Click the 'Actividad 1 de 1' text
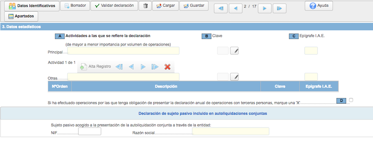Image resolution: width=373 pixels, height=149 pixels. [x=62, y=62]
